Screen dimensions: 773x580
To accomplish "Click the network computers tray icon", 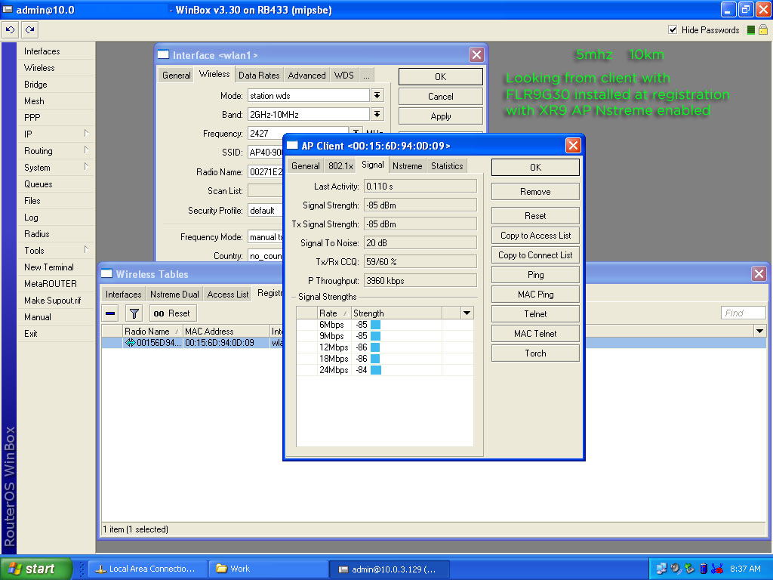I will tap(661, 569).
